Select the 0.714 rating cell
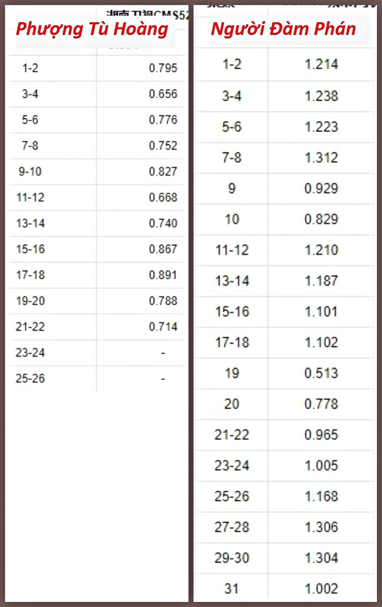 (163, 327)
